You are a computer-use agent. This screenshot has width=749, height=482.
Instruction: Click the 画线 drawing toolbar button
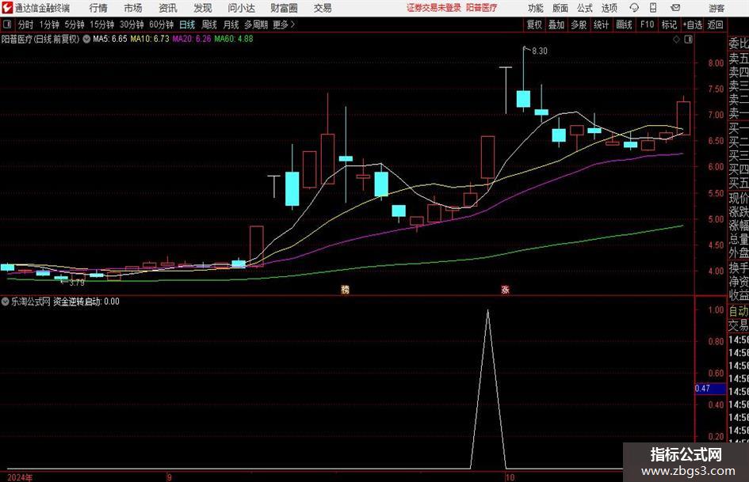[624, 25]
